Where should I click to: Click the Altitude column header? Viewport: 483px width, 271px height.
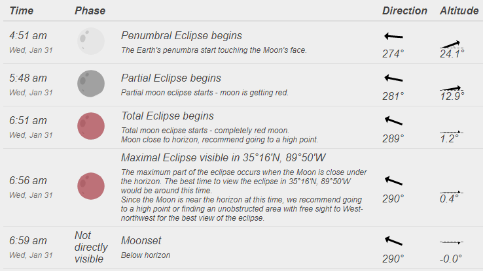[x=459, y=10]
